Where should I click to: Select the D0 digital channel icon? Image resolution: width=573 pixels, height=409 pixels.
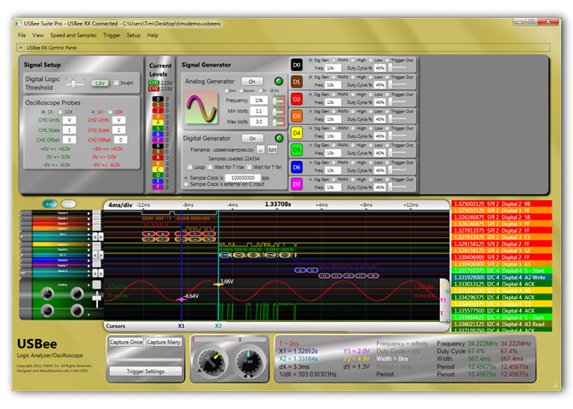(x=297, y=65)
